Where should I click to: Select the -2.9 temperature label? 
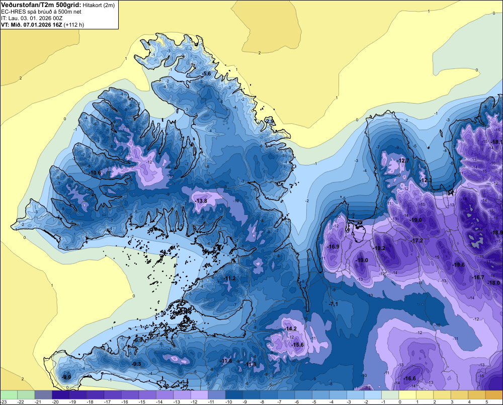[x=270, y=121]
